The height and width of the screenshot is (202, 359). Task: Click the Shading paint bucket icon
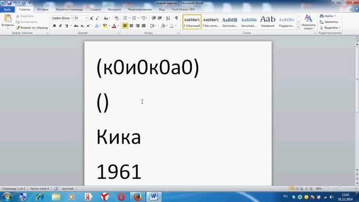coord(163,26)
